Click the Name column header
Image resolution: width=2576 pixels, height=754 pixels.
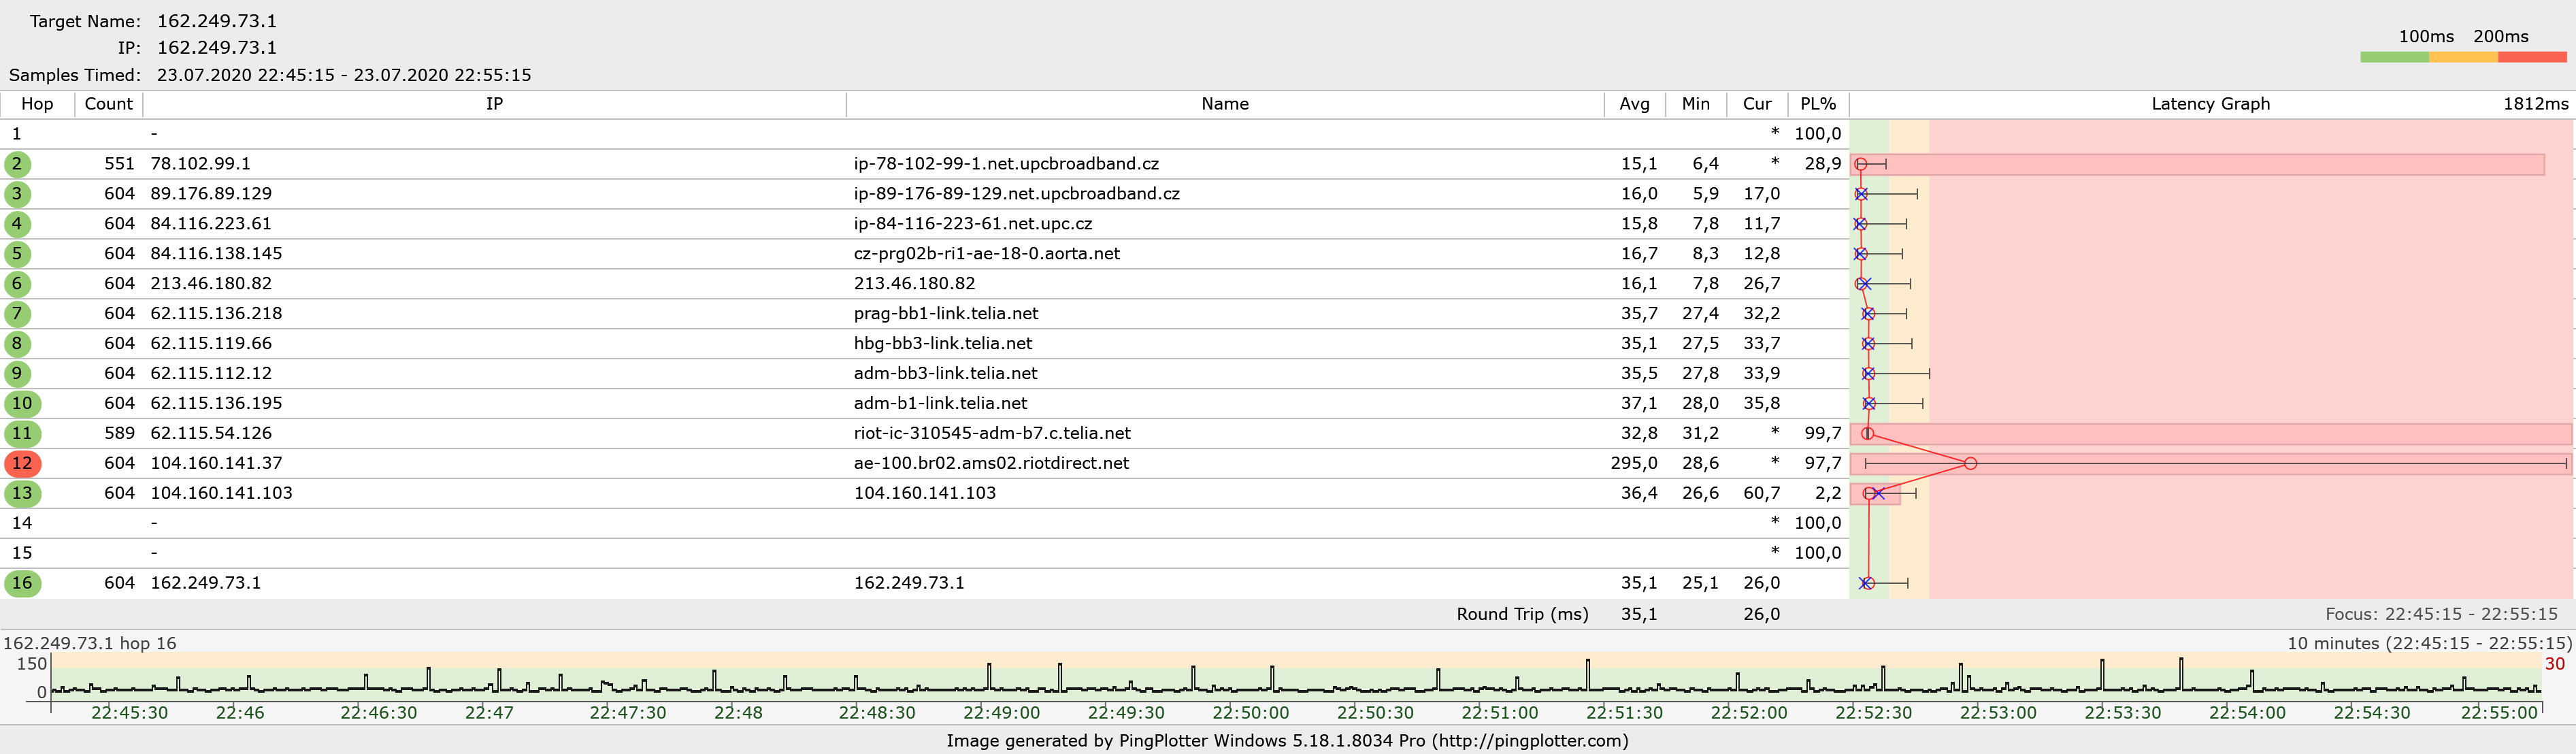(x=1224, y=104)
